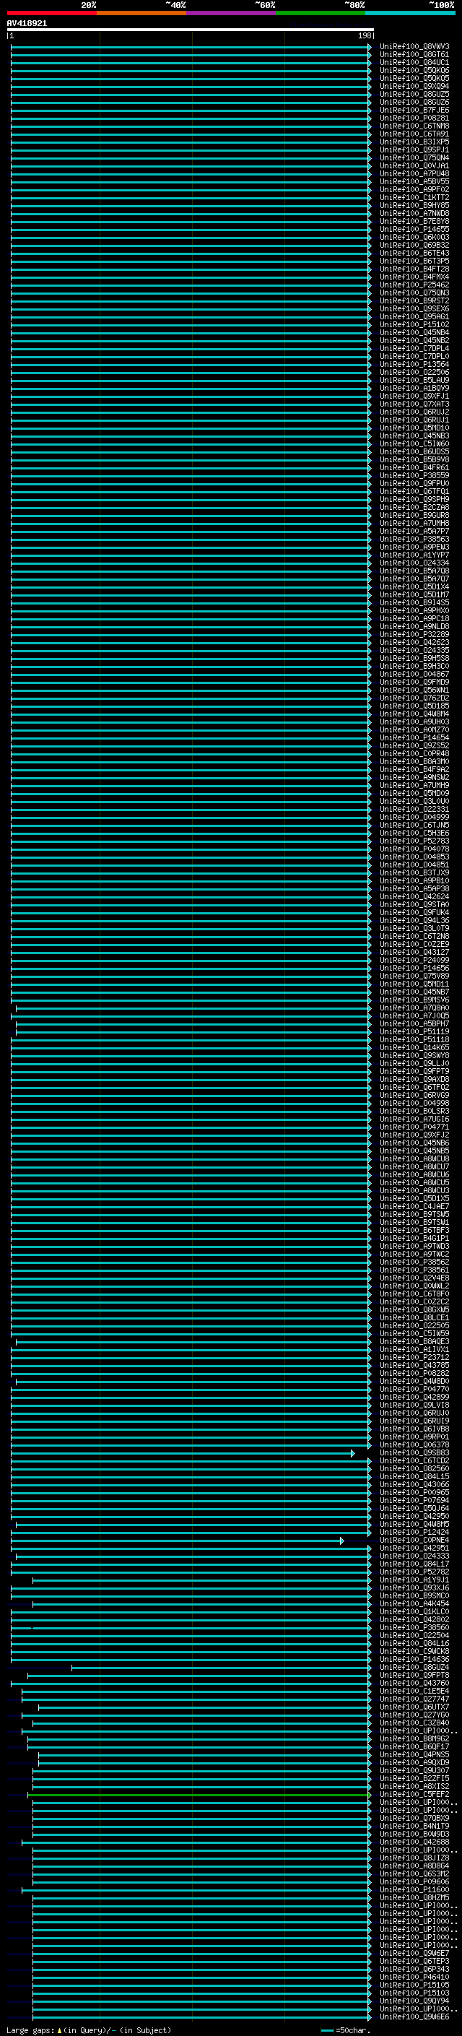462x2036 pixels.
Task: Select the UniRef100_O22505 label
Action: [x=414, y=1325]
